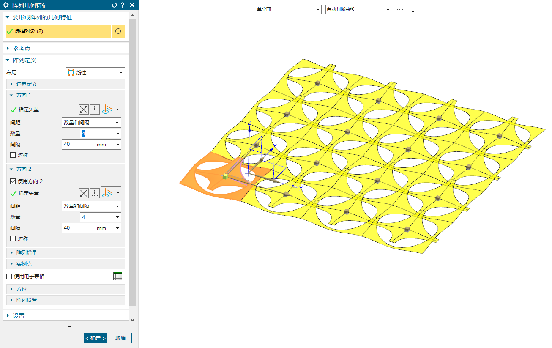Viewport: 552px width, 348px height.
Task: Click 指定矢量 label in 方向 2
Action: coord(29,193)
